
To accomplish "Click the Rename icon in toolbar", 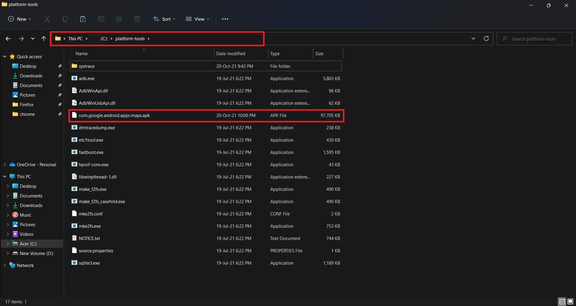I will coord(101,19).
